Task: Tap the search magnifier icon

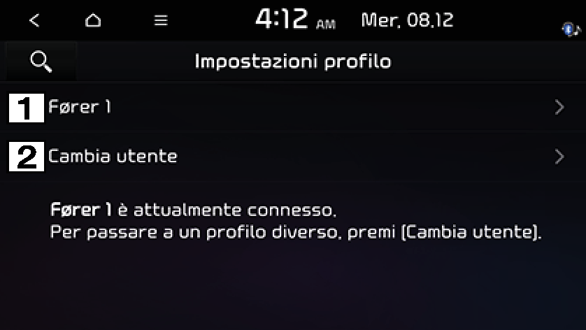Action: 41,62
